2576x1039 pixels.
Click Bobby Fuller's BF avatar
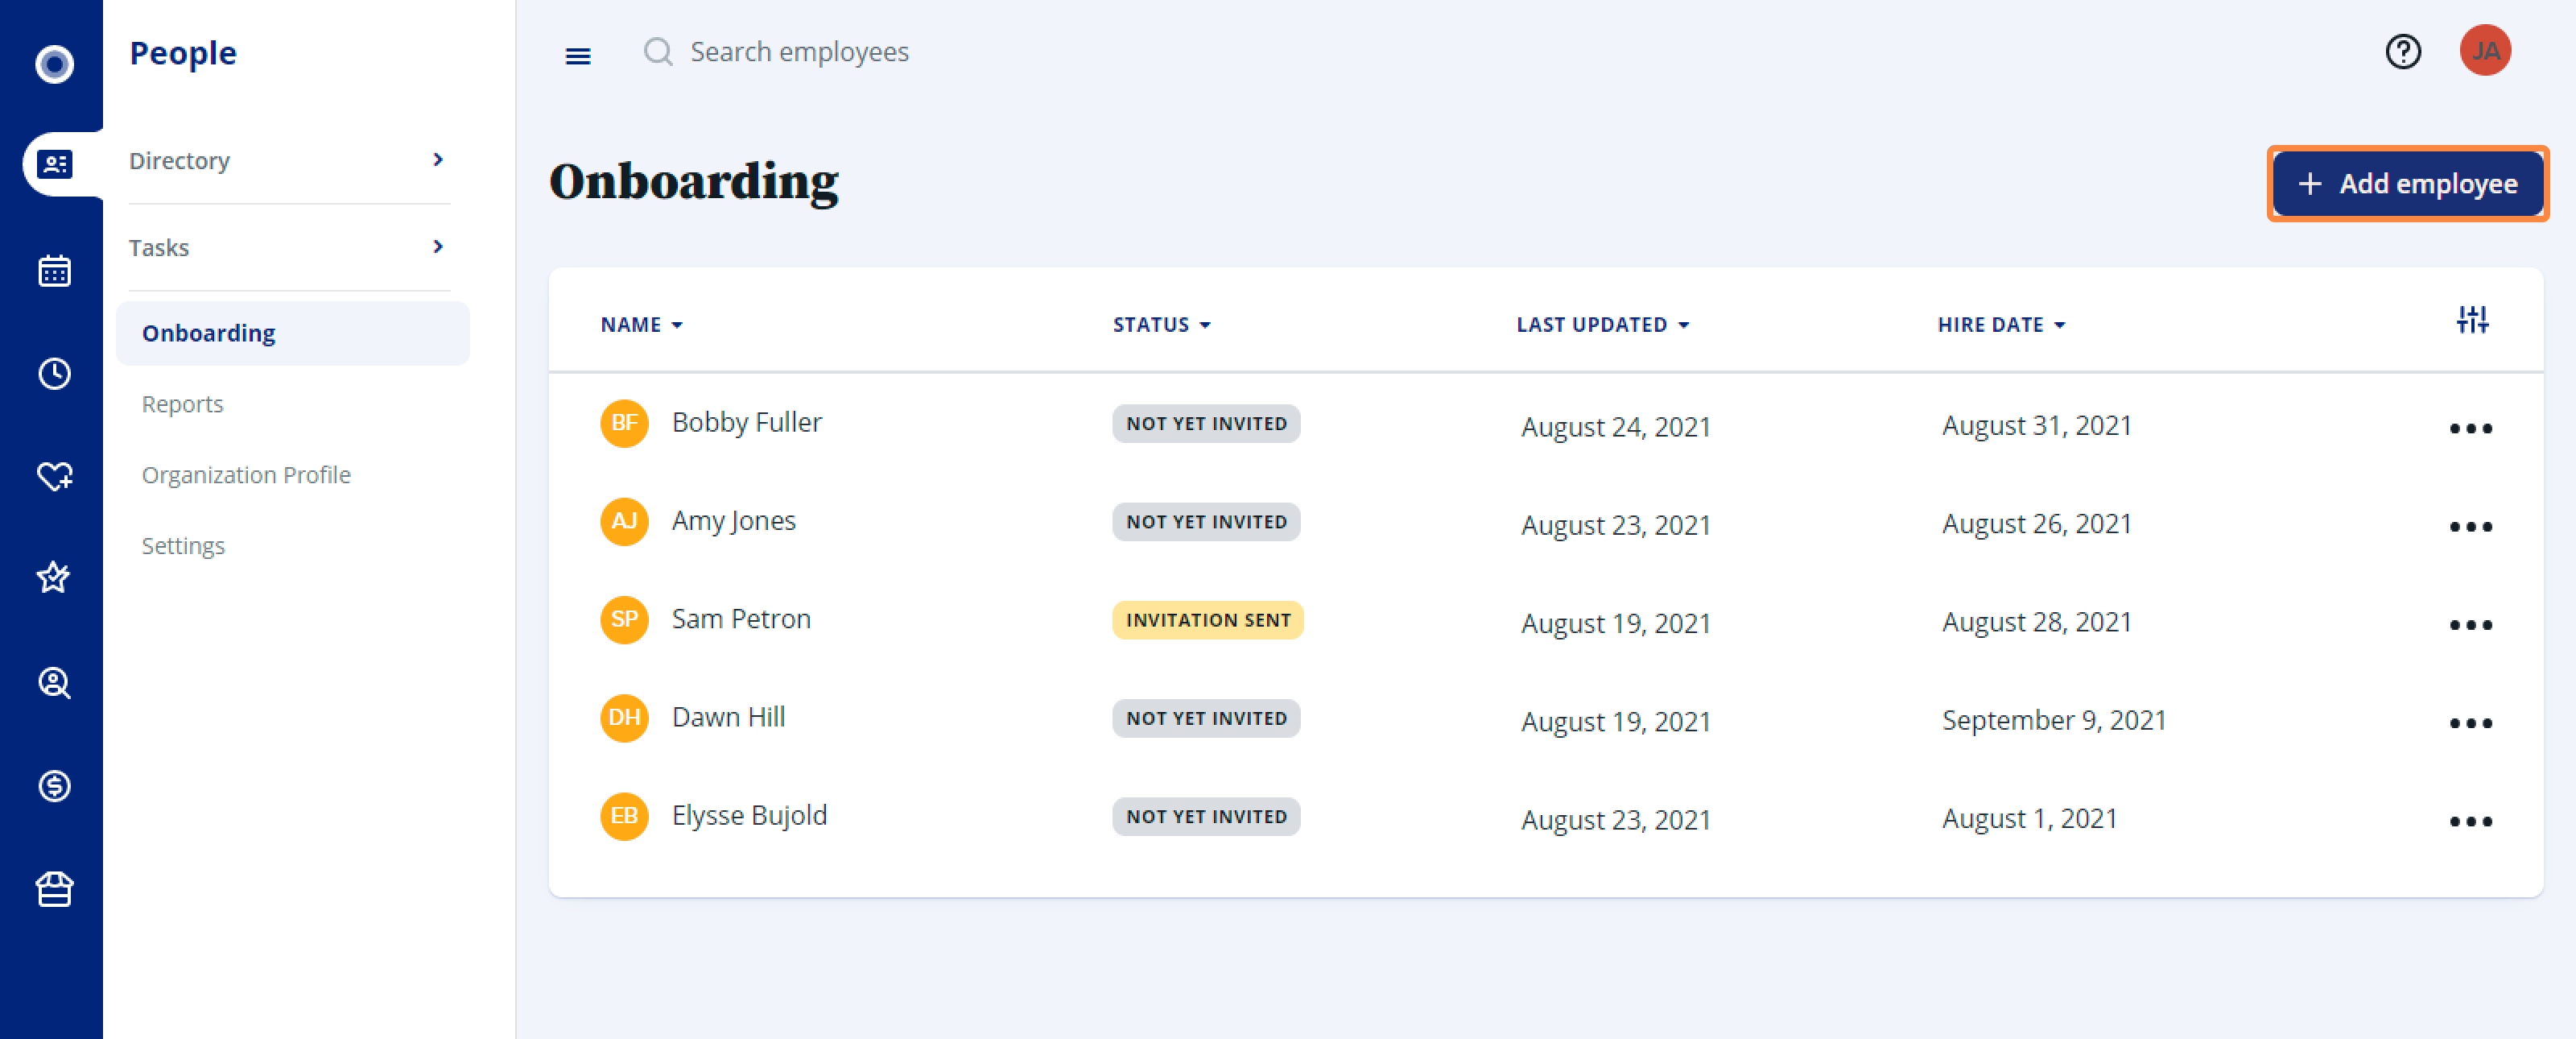[x=624, y=422]
